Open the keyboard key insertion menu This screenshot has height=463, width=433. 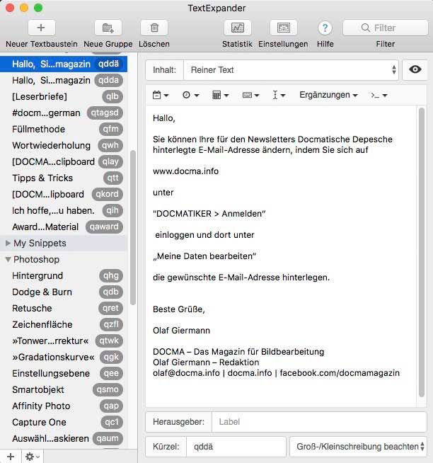click(x=250, y=95)
